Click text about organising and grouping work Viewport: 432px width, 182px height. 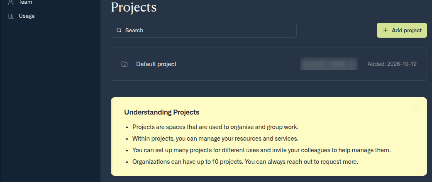point(215,127)
